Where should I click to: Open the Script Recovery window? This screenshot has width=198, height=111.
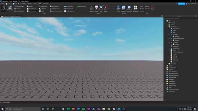(x=69, y=11)
